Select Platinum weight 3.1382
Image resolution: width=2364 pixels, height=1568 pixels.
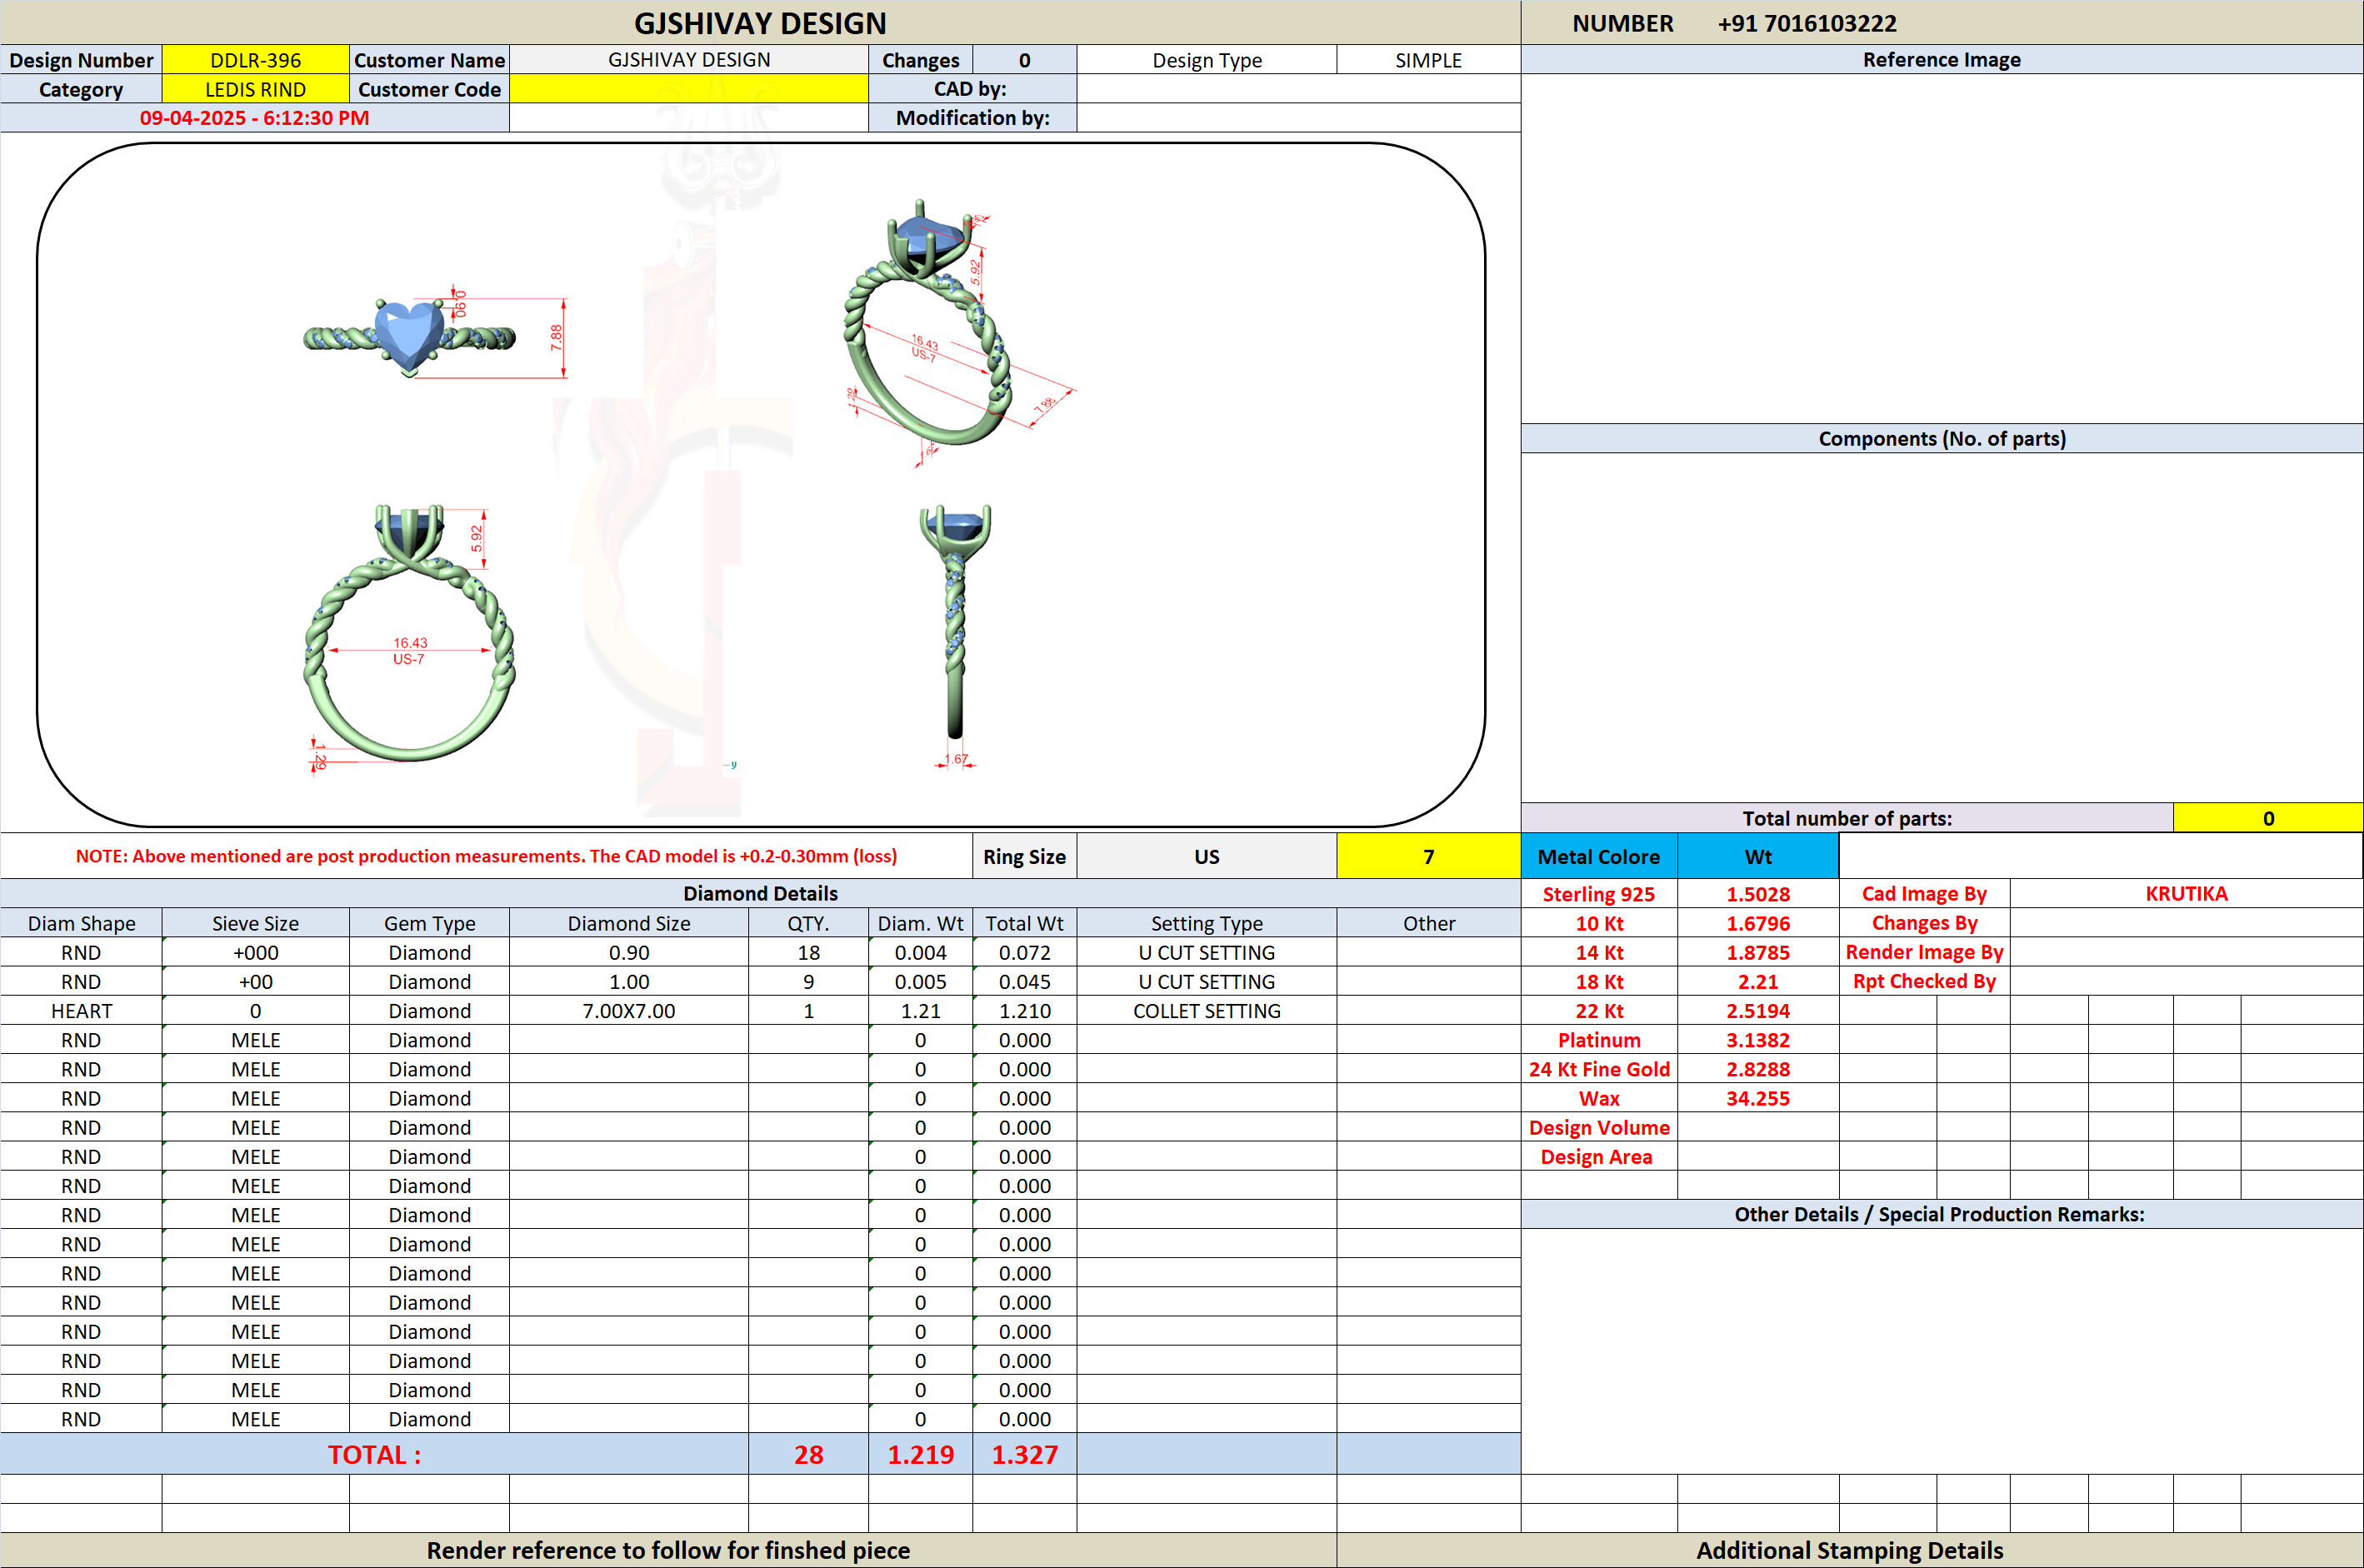(x=1758, y=1040)
